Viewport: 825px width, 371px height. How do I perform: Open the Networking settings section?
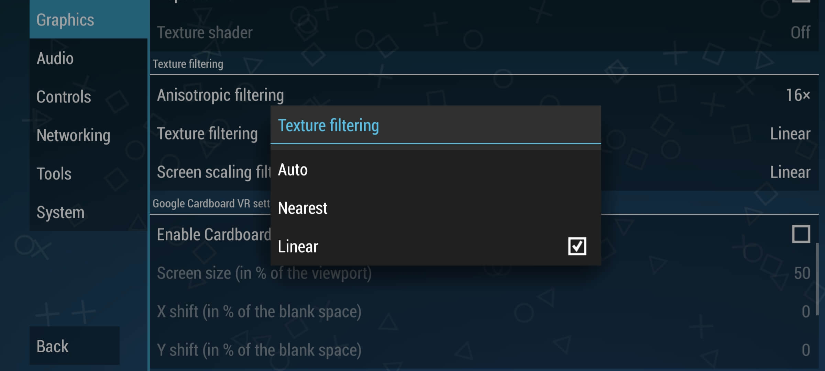[x=74, y=135]
